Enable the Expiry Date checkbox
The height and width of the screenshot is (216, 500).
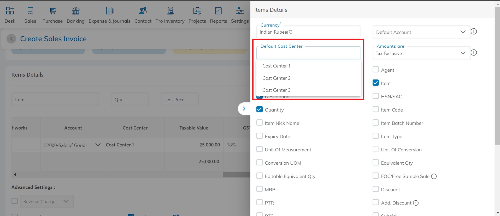[259, 136]
